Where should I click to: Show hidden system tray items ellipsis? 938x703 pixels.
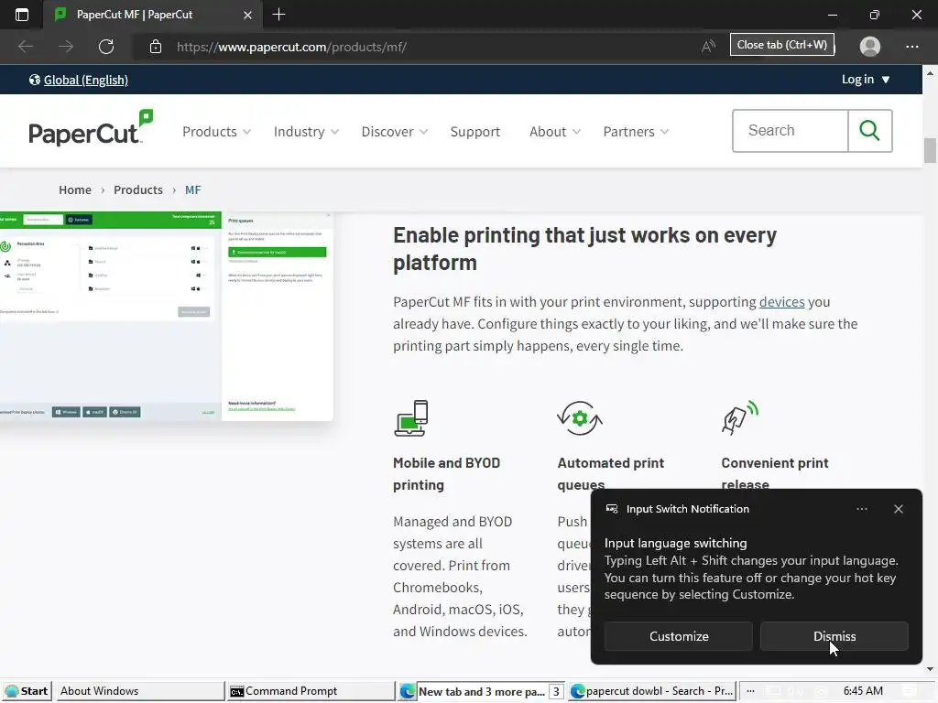(751, 691)
